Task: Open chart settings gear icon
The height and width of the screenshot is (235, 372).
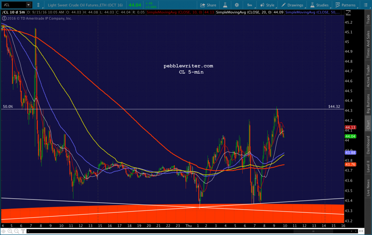Action: coord(237,5)
